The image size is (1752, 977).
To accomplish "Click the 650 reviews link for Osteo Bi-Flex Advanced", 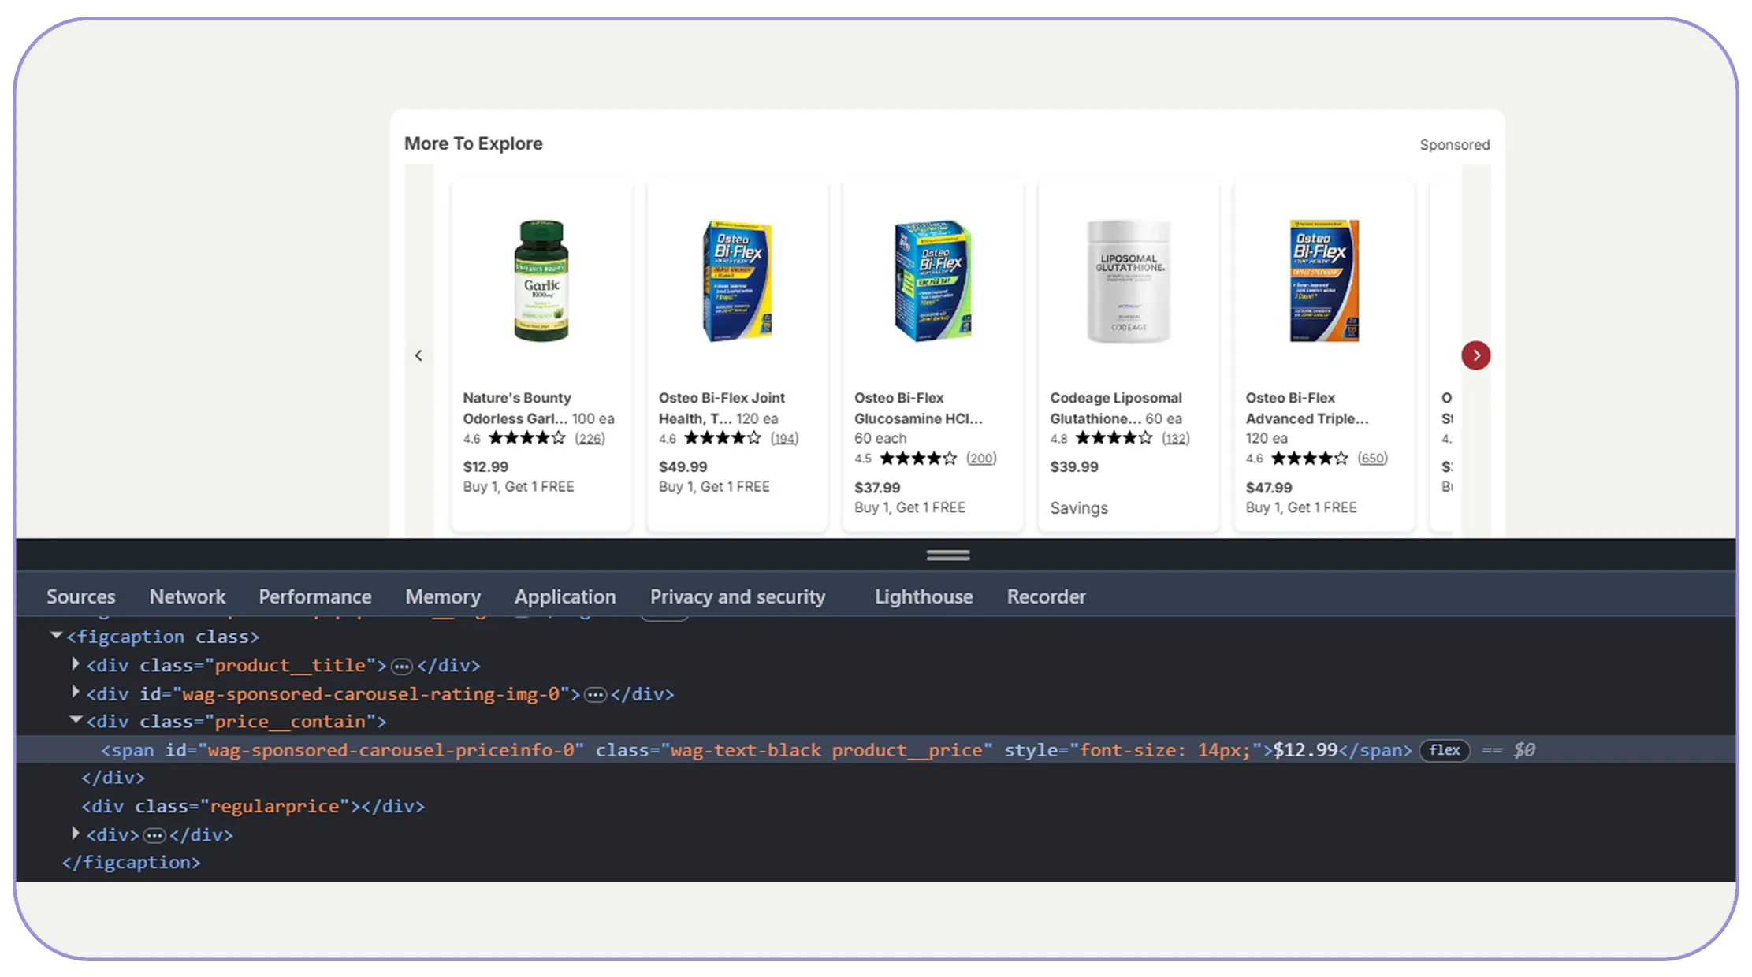I will (1371, 458).
